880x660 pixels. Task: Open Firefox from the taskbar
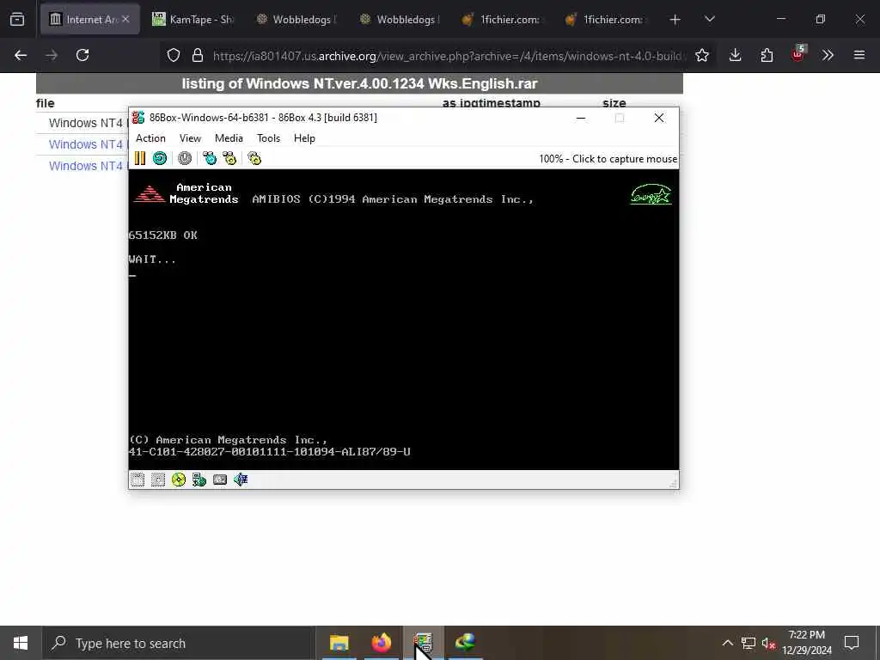point(381,643)
